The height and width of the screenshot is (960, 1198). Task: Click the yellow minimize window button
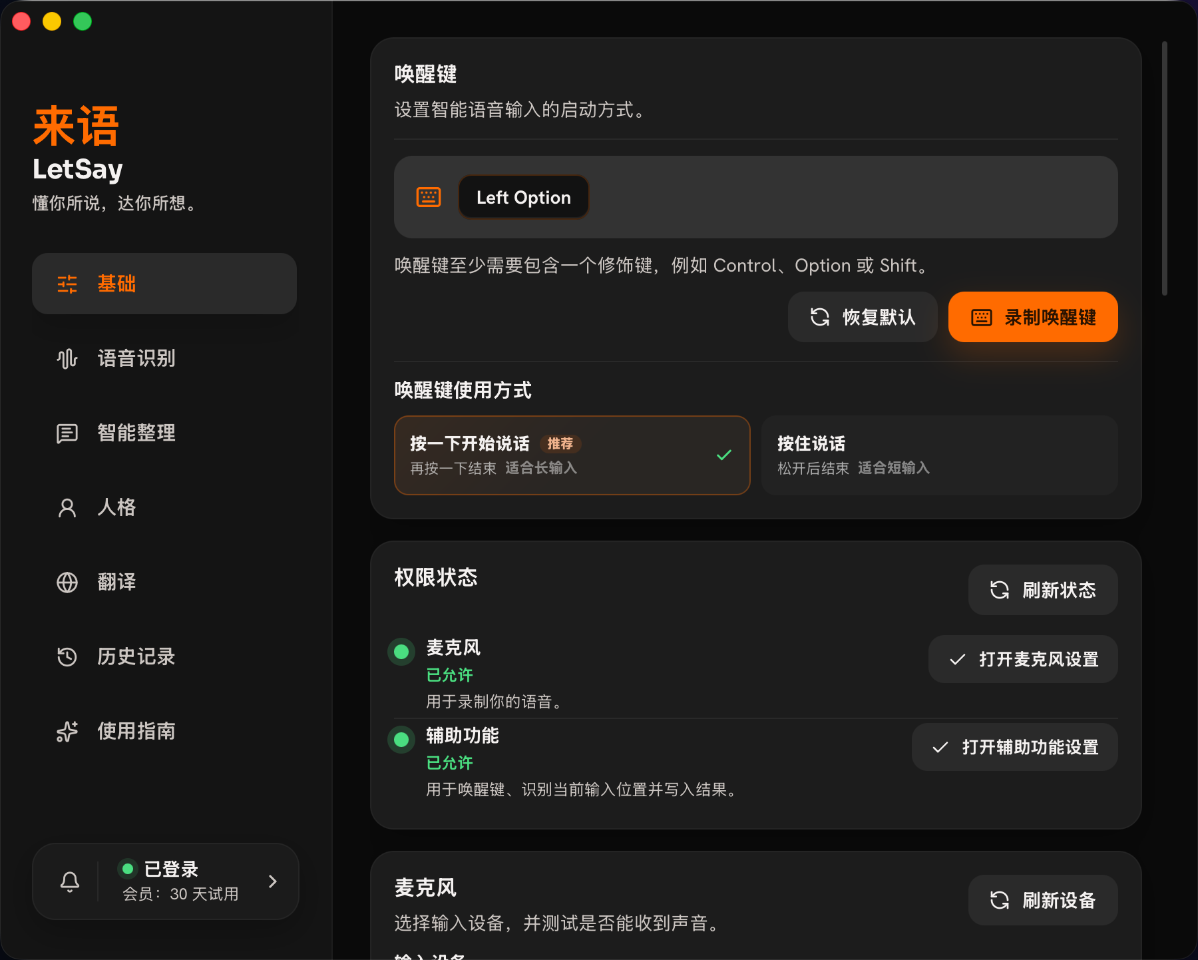coord(52,21)
